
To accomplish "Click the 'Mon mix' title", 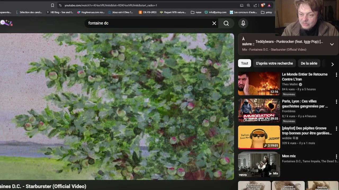I will point(289,156).
